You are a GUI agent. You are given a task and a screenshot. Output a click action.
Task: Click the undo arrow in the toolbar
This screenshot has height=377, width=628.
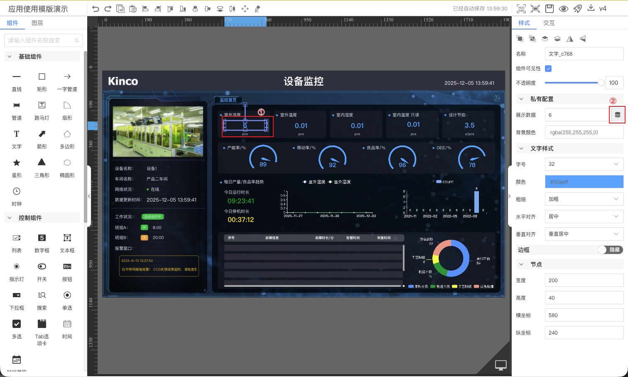(96, 9)
